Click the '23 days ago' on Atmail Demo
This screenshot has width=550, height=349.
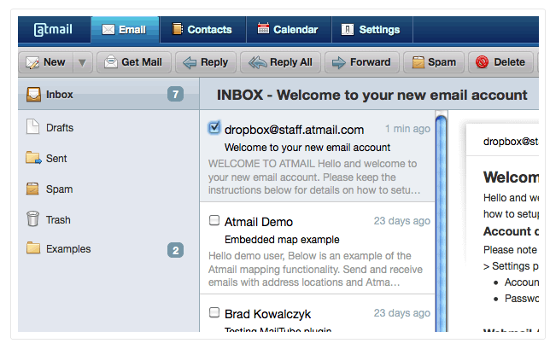pos(402,221)
